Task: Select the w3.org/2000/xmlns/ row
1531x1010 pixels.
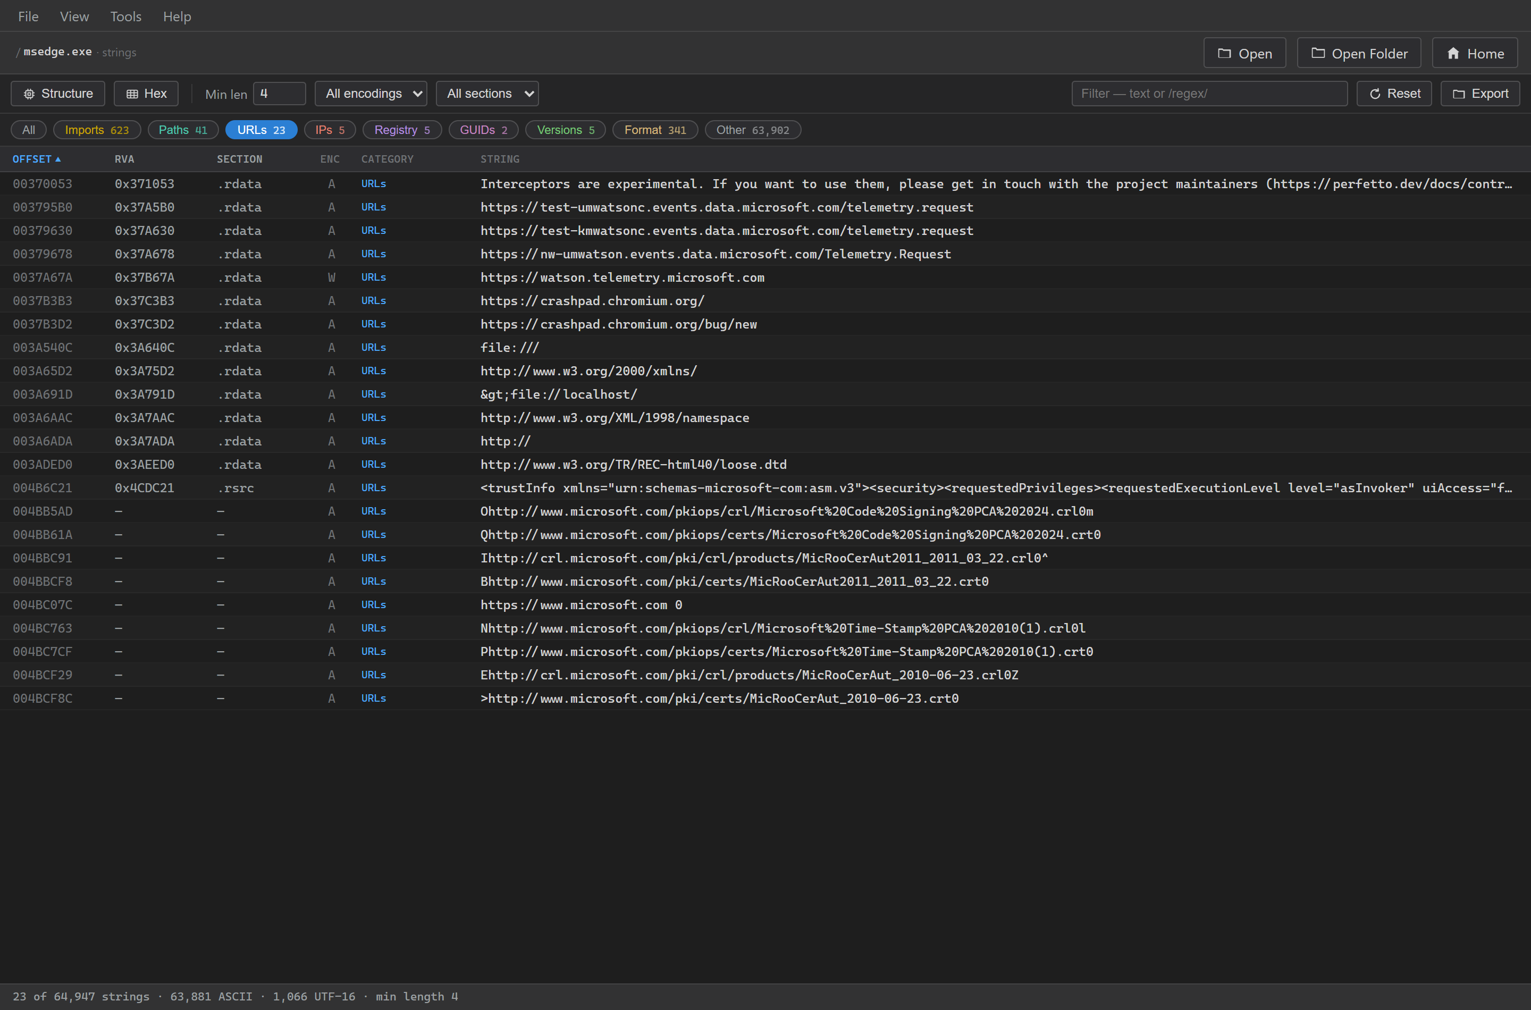Action: pyautogui.click(x=765, y=371)
